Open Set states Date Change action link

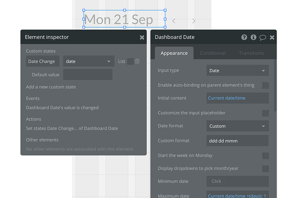point(72,128)
